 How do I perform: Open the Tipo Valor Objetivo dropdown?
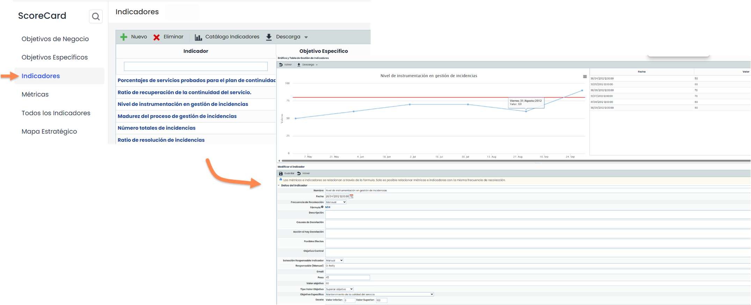pyautogui.click(x=339, y=289)
